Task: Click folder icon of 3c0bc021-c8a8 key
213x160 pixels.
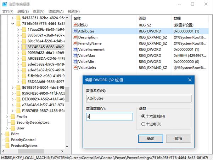Action: (24, 35)
